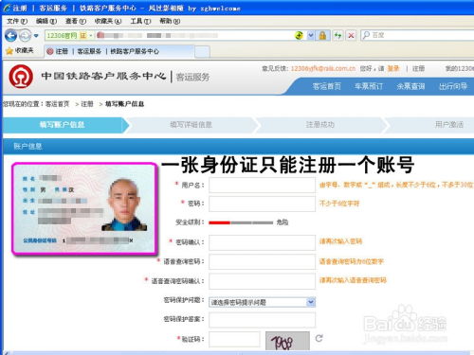Viewport: 474px width, 355px height.
Task: Click the 注册成功 step indicator
Action: click(319, 125)
